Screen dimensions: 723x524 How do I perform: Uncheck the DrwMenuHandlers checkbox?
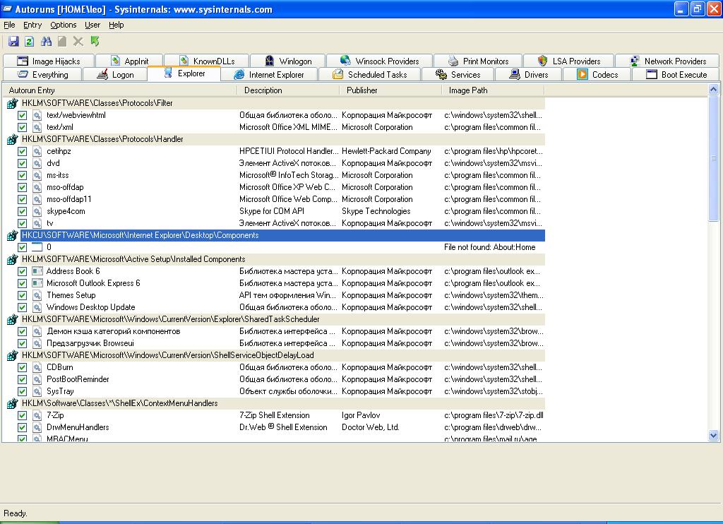tap(22, 427)
